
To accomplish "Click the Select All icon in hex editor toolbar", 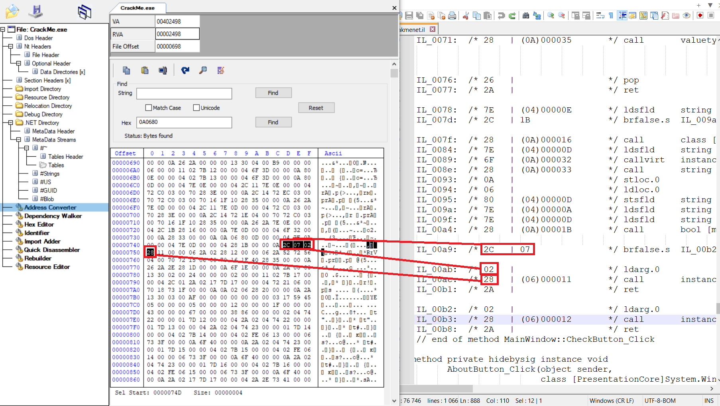I will (x=163, y=70).
